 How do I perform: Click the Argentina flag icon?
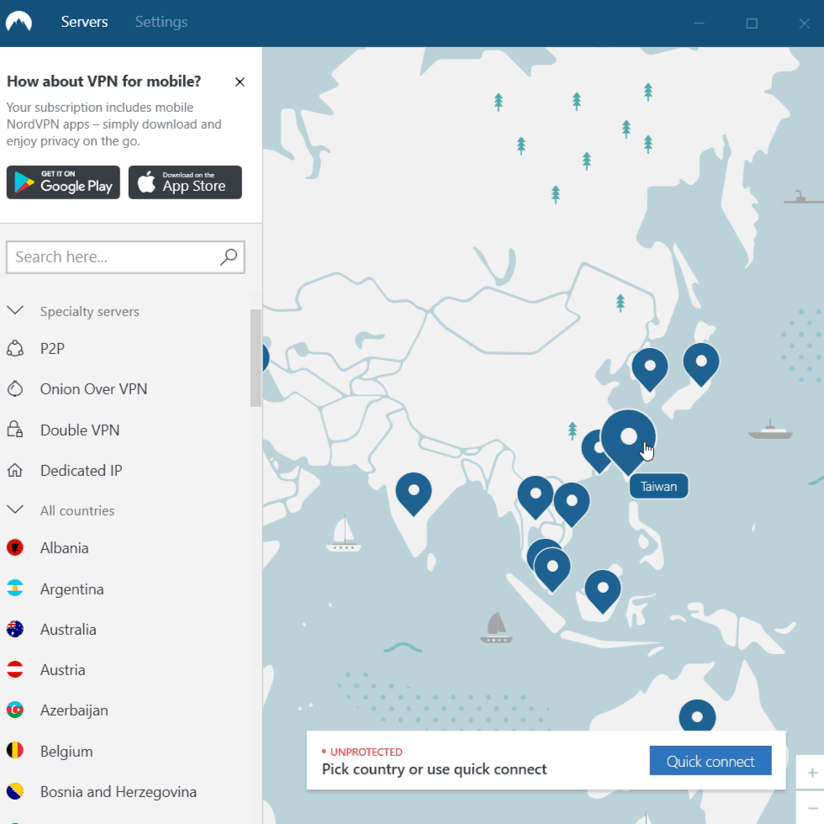tap(15, 588)
